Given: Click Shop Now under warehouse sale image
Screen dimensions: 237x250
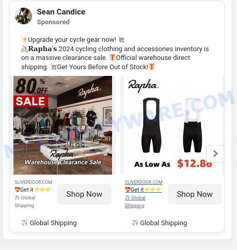Looking at the screenshot, I should tap(84, 194).
